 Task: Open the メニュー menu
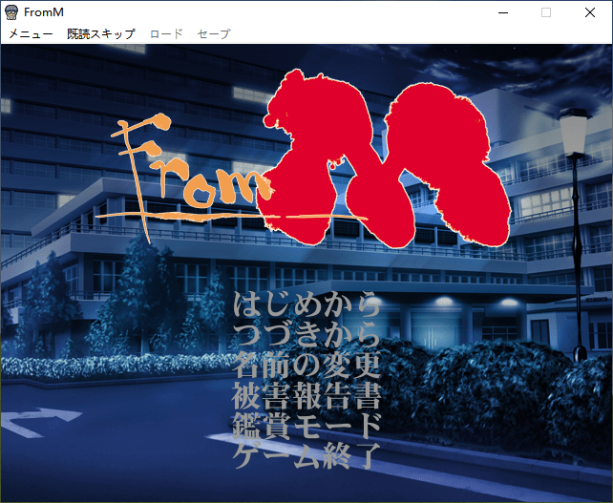click(31, 33)
